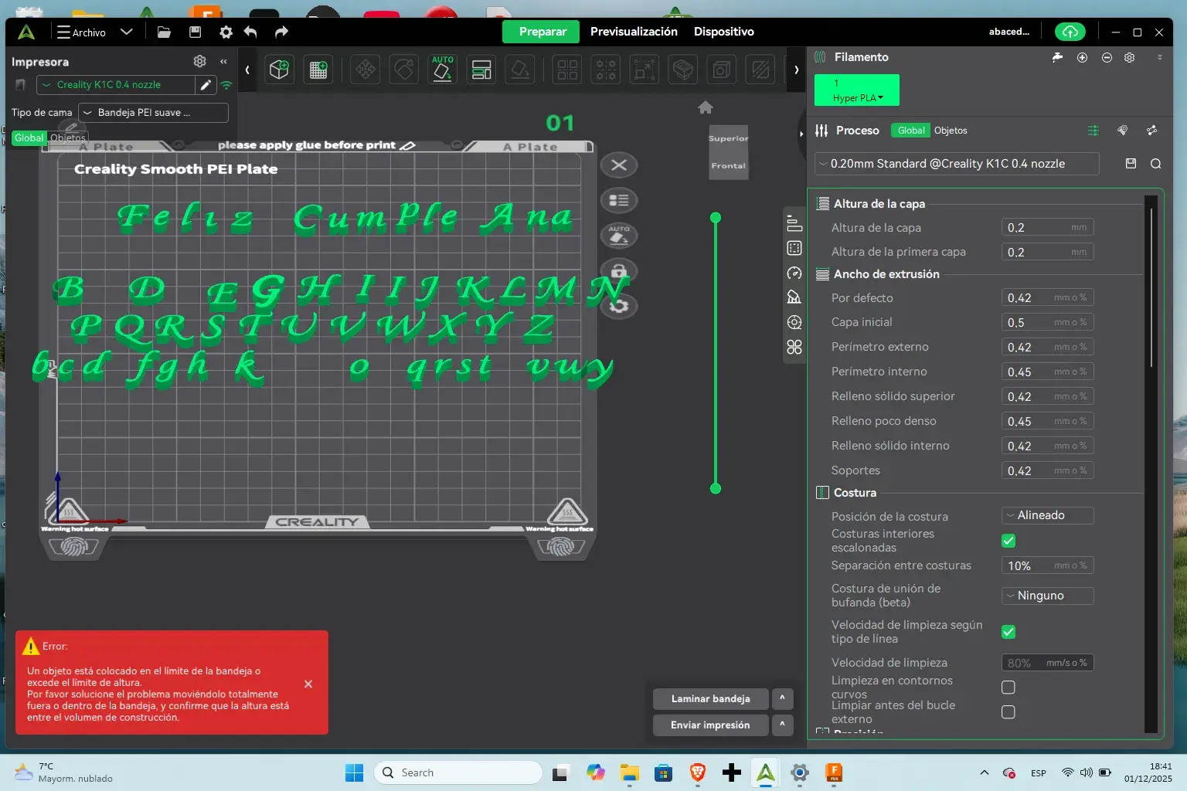Image resolution: width=1187 pixels, height=791 pixels.
Task: Toggle Costuras interiores escalonadas checkbox
Action: [1008, 541]
